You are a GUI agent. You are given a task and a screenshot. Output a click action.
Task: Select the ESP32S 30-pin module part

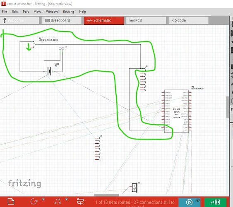pyautogui.click(x=176, y=111)
